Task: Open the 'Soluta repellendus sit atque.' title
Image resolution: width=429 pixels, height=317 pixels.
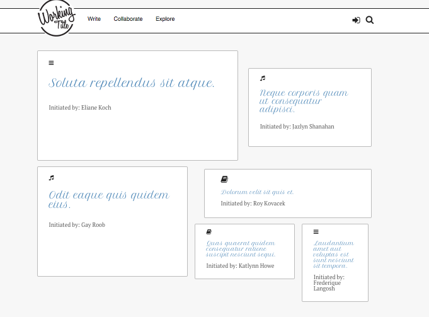Action: pyautogui.click(x=132, y=83)
